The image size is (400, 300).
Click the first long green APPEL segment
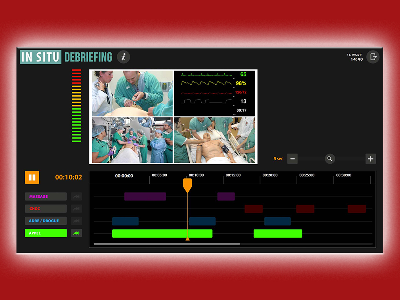point(162,233)
